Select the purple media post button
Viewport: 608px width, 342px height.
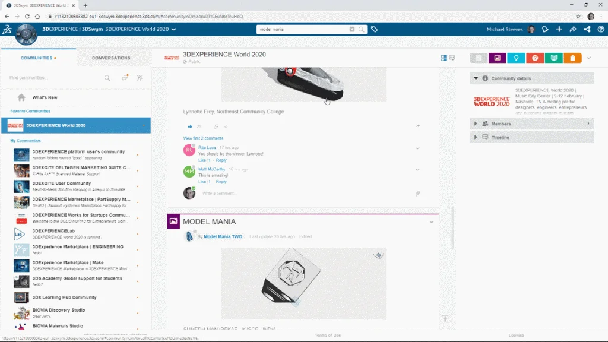498,58
